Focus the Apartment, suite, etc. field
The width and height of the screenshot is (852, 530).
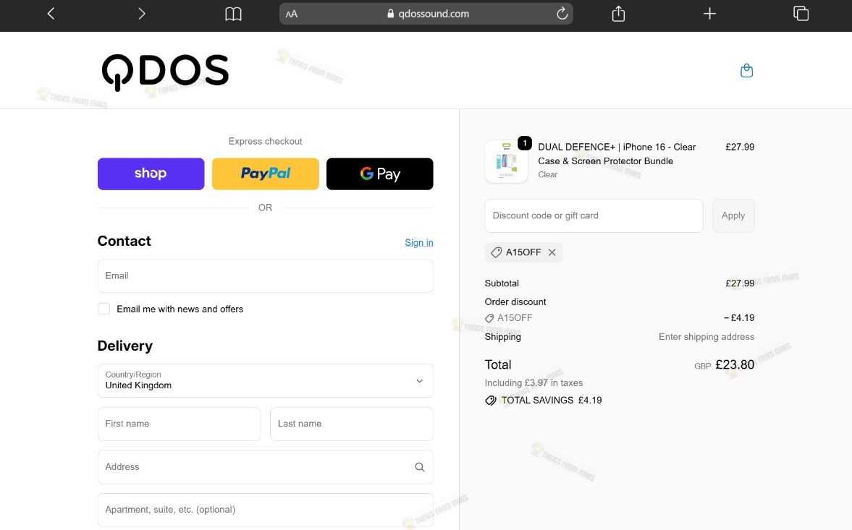pos(266,510)
